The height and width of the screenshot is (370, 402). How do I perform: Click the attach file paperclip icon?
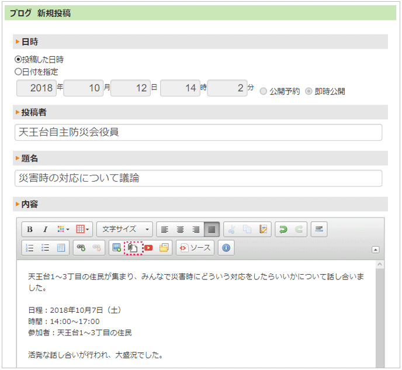tap(133, 248)
